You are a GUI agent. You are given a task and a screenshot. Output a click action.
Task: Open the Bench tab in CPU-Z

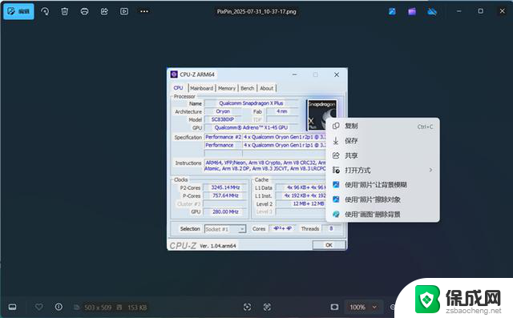click(x=248, y=88)
